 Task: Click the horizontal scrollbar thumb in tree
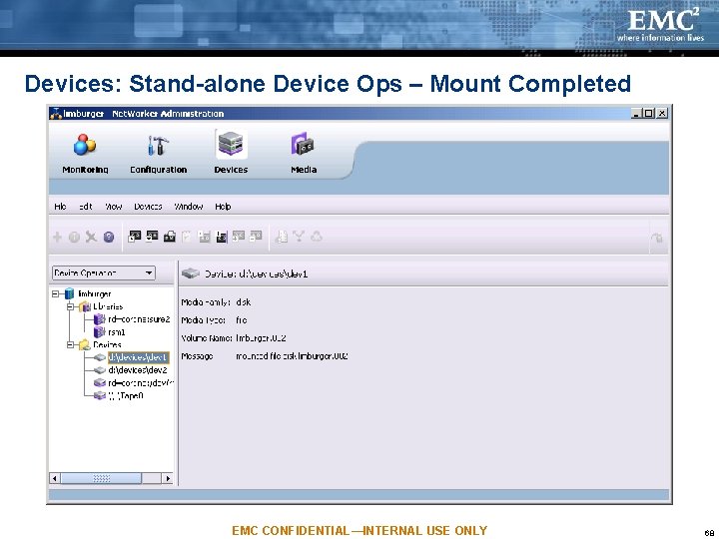101,478
